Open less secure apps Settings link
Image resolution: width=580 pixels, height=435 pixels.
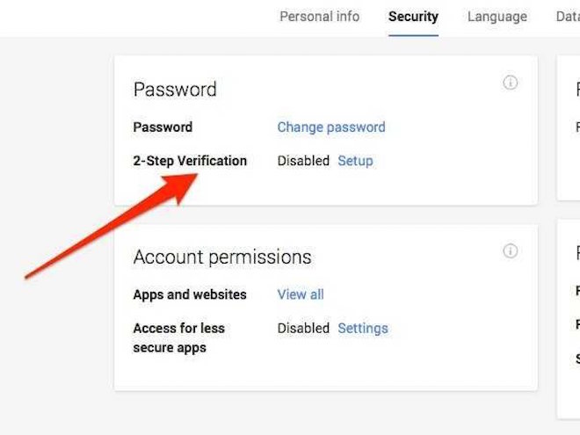[363, 328]
